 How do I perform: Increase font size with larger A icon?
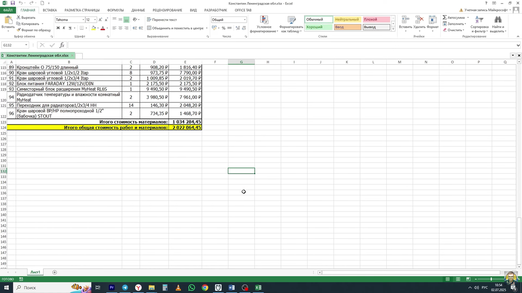tap(100, 20)
